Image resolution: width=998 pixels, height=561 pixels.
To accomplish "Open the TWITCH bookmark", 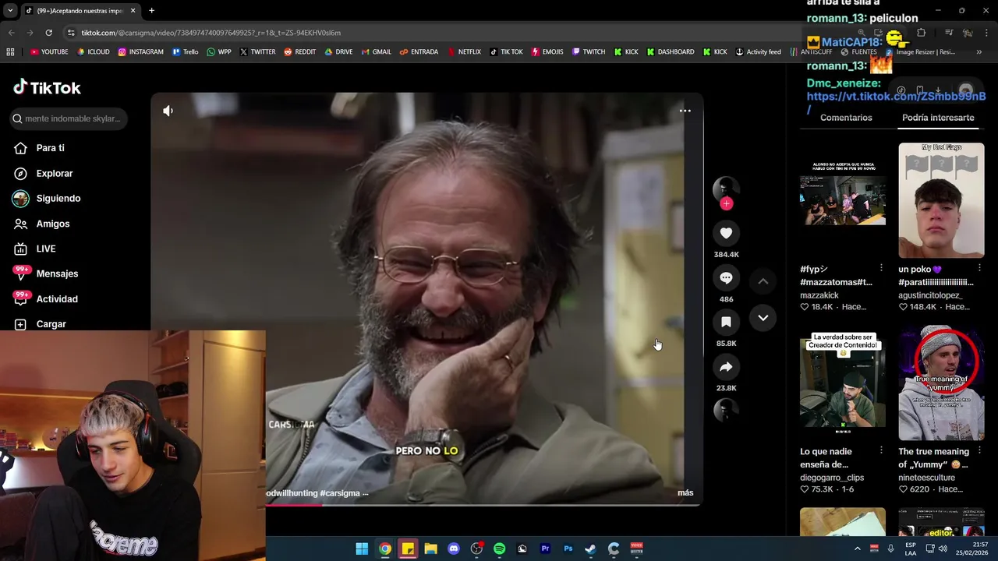I will point(588,52).
